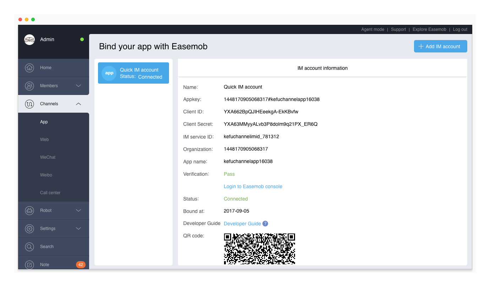Click the macOS green fullscreen window button
The image size is (490, 287).
33,19
